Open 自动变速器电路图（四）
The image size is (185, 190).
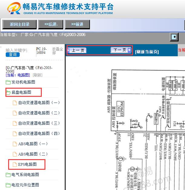coord(39,134)
